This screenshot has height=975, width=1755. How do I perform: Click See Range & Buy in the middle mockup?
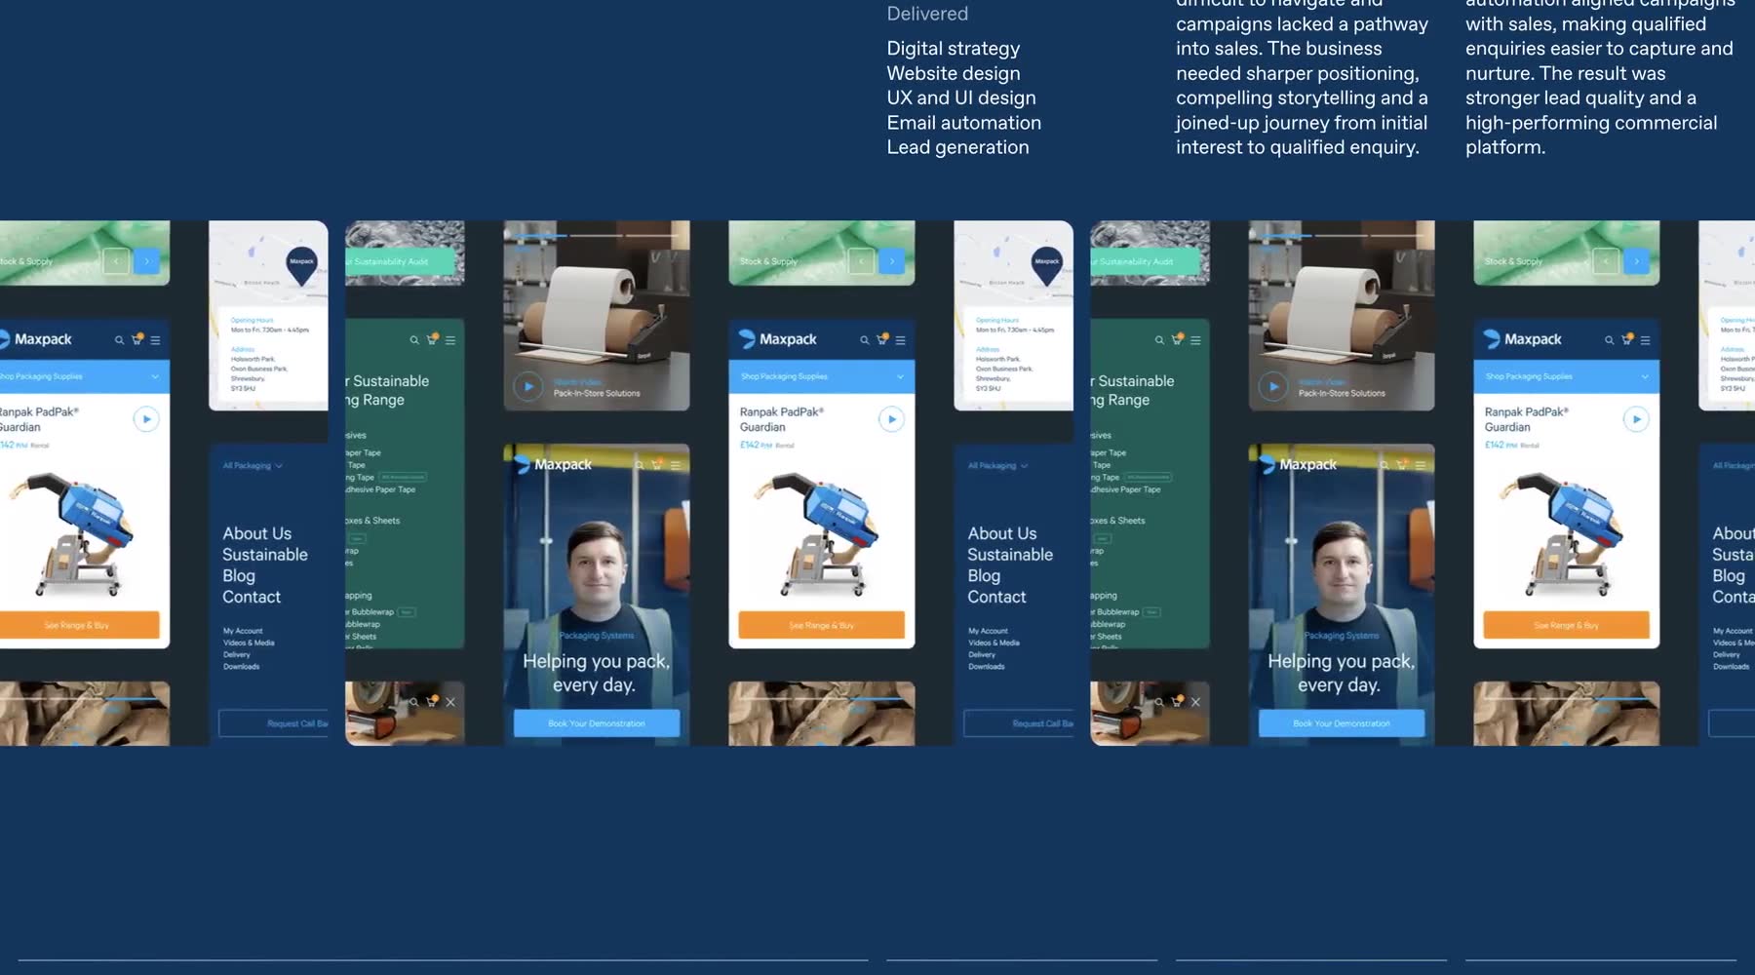tap(822, 625)
